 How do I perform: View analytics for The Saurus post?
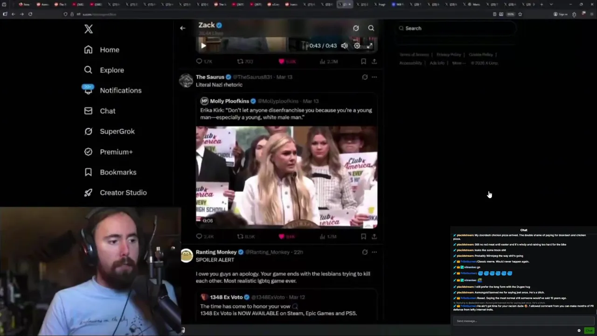[x=328, y=237]
